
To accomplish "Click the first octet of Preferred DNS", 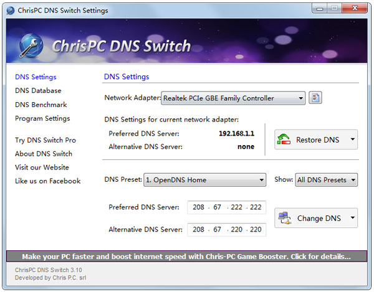I will [x=198, y=207].
